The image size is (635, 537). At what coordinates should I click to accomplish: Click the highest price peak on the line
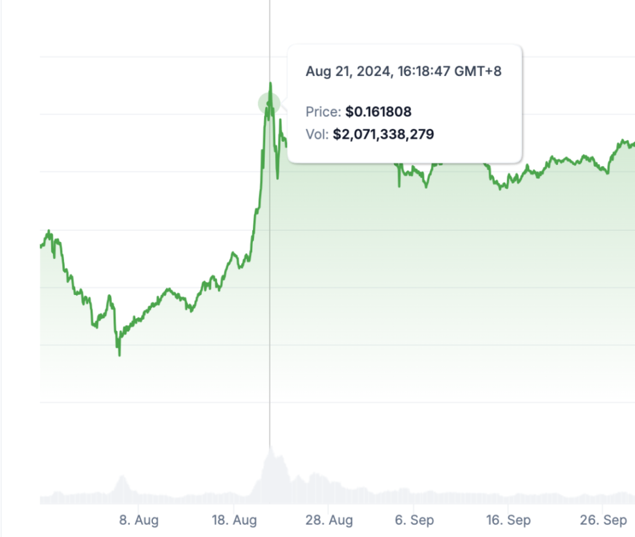270,84
